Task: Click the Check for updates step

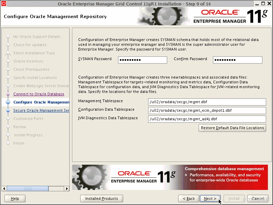Action: tap(30, 45)
